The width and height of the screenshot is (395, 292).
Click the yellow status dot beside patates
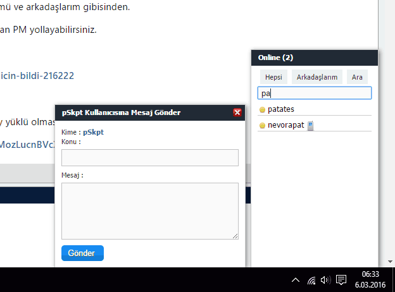pos(262,109)
